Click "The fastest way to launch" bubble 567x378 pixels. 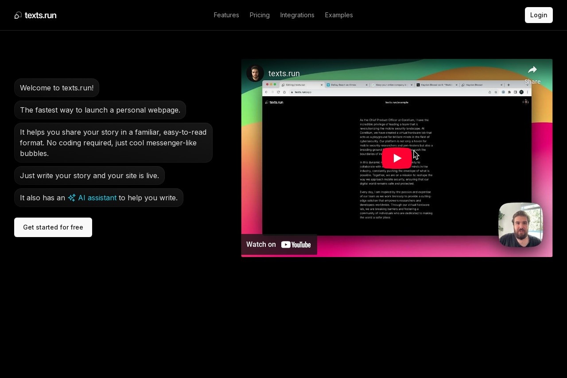coord(100,110)
